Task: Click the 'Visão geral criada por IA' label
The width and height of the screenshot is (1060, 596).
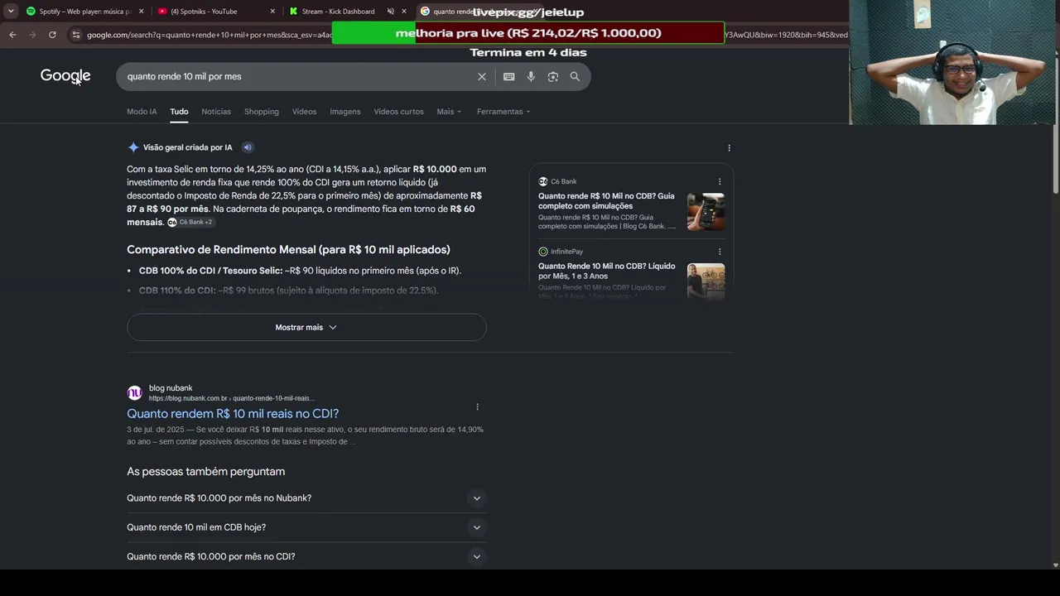Action: click(188, 147)
